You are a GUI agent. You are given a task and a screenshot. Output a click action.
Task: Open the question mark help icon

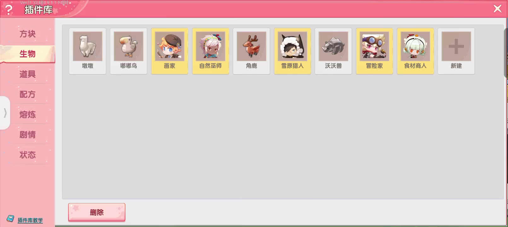coord(9,9)
